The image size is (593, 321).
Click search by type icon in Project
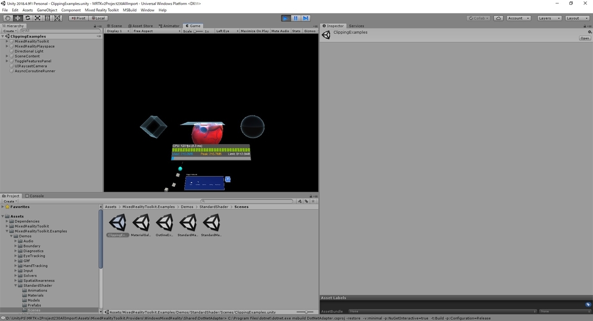click(x=300, y=201)
